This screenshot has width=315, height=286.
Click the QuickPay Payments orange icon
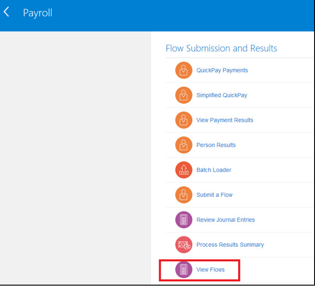(x=184, y=70)
